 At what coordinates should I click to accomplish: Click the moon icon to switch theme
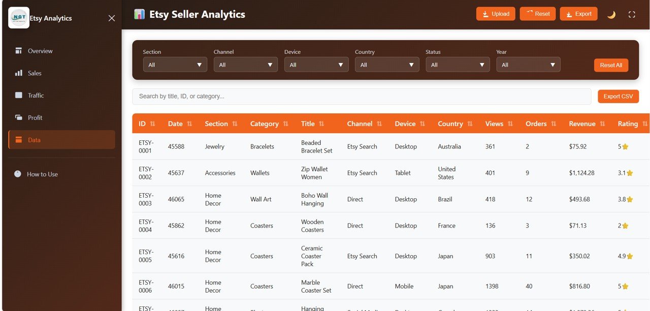pyautogui.click(x=611, y=14)
